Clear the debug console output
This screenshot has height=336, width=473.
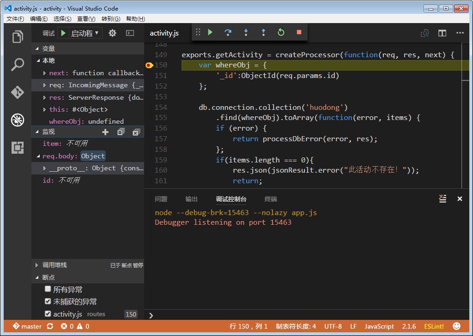coord(443,198)
